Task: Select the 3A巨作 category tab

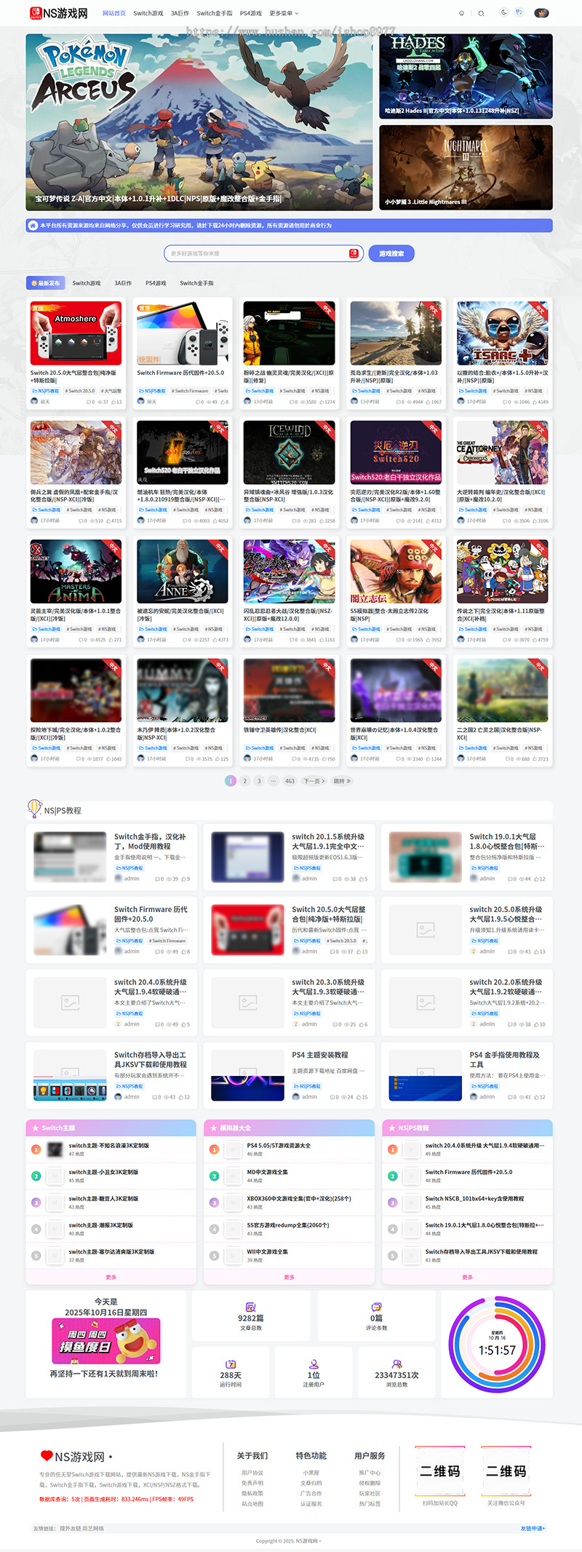Action: point(123,283)
